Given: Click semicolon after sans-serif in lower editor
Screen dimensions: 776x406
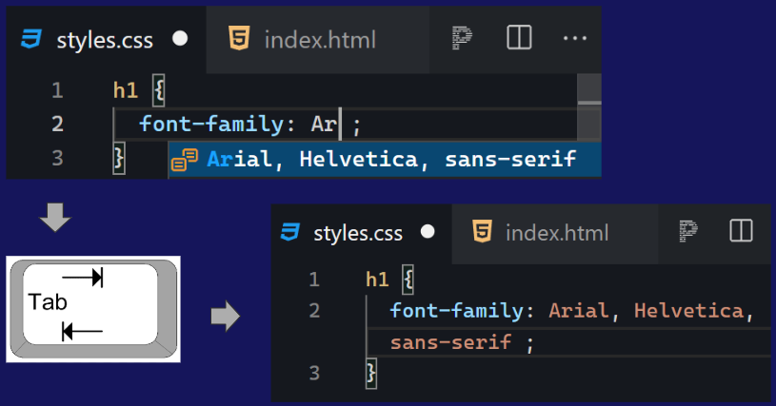Looking at the screenshot, I should (x=529, y=344).
